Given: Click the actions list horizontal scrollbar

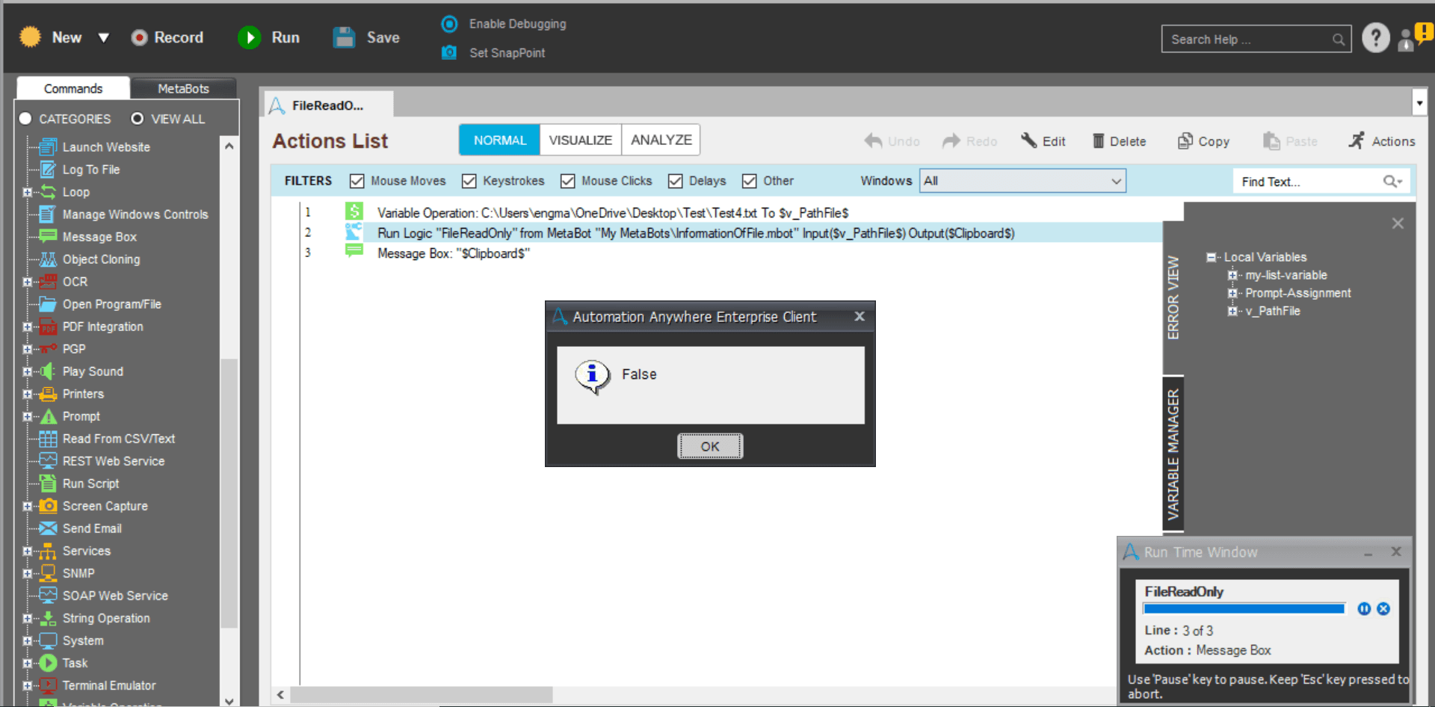Looking at the screenshot, I should pos(422,694).
